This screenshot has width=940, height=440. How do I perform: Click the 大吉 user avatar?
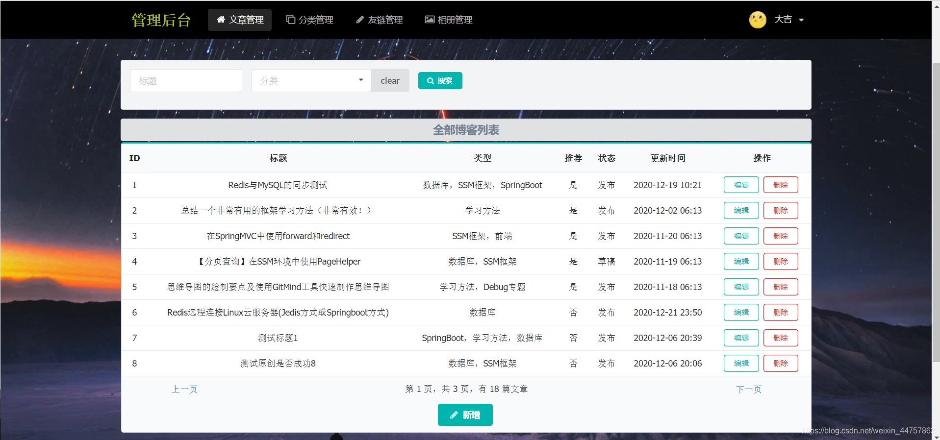[x=758, y=20]
